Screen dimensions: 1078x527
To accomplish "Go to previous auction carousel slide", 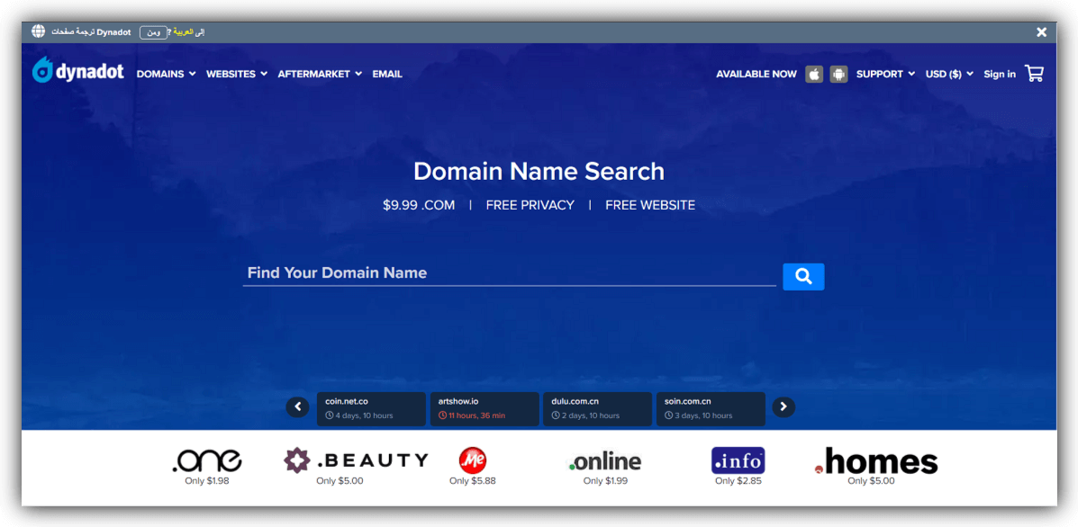I will tap(297, 406).
